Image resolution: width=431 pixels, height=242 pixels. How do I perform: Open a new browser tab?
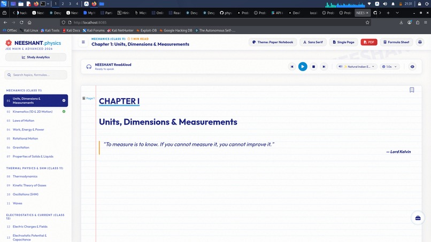click(x=388, y=13)
